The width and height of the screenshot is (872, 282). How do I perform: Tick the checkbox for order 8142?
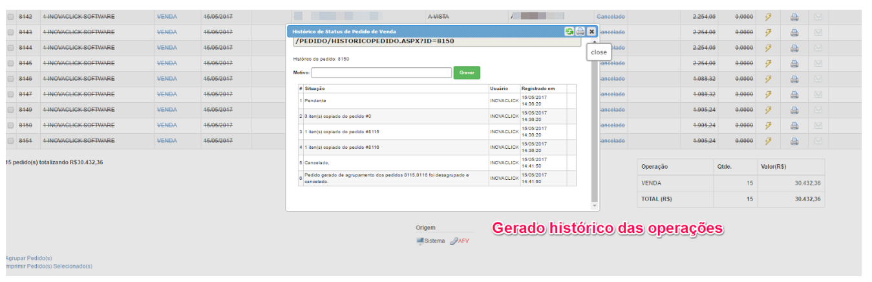[x=10, y=17]
